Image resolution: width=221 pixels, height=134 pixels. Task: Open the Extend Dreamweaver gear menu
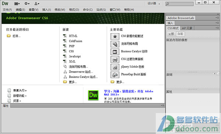tap(27, 4)
